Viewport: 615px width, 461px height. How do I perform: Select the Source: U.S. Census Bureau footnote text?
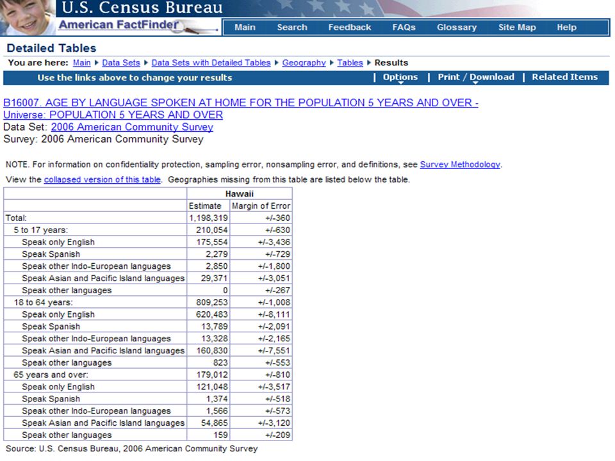pos(132,448)
